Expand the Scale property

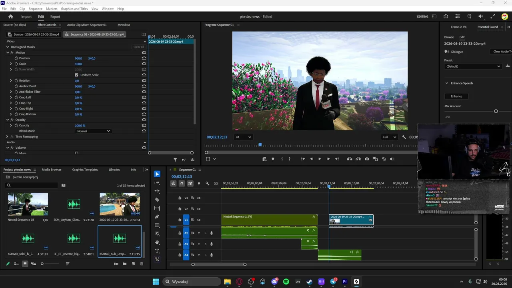(11, 64)
